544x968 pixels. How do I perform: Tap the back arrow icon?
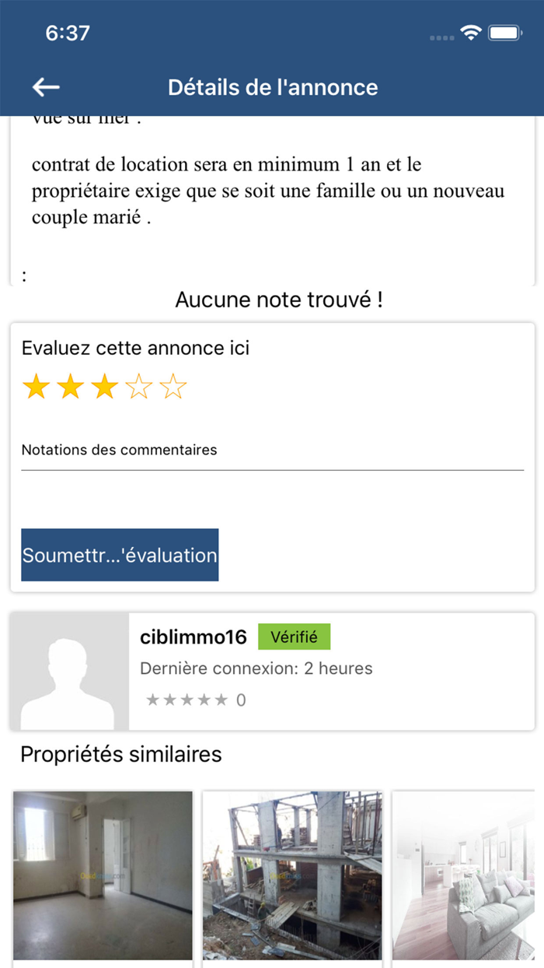point(46,87)
